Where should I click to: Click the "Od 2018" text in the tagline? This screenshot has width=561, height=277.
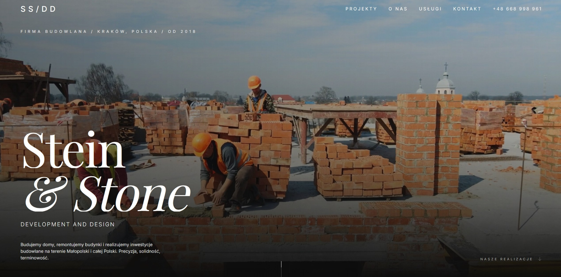[x=182, y=31]
